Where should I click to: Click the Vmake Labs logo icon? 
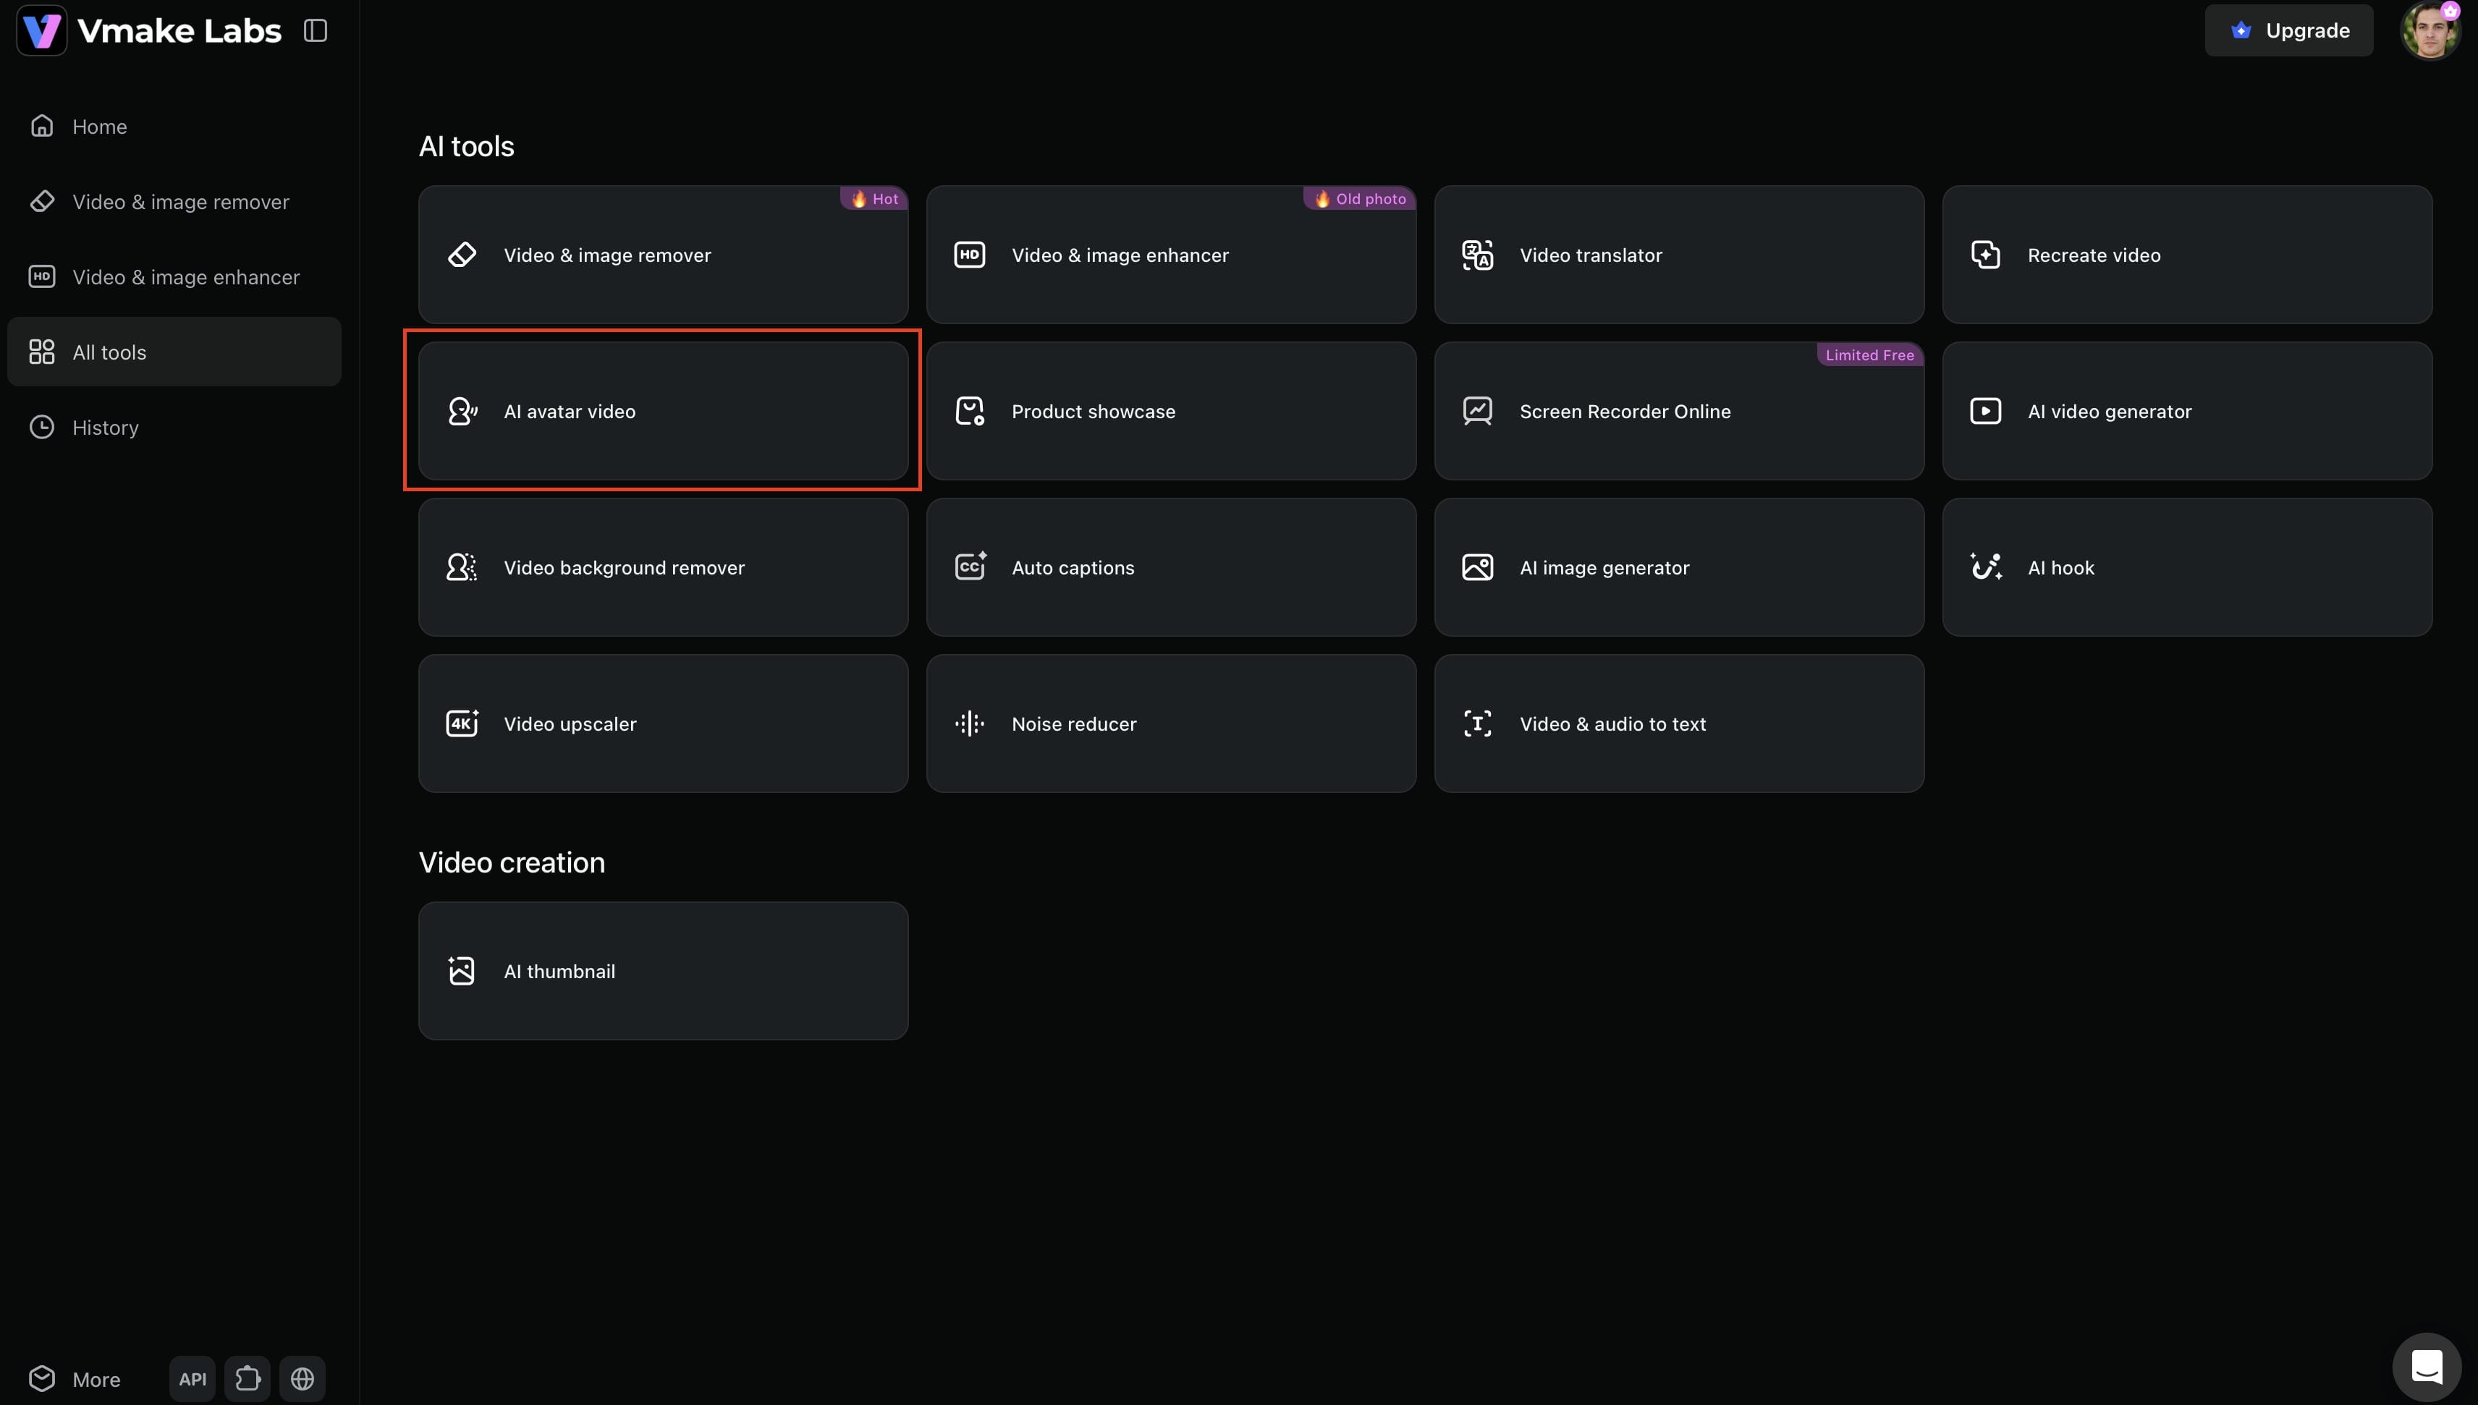point(41,30)
